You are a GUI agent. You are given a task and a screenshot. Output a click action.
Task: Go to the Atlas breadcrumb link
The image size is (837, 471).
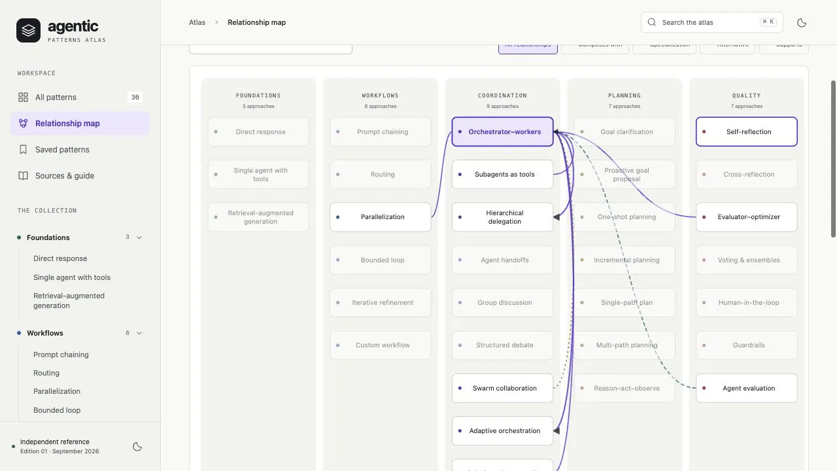(197, 22)
